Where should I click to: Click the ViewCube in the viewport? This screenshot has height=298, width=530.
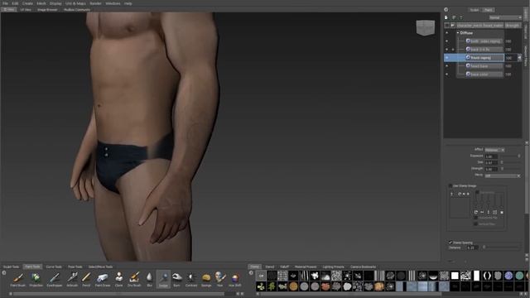coord(425,27)
